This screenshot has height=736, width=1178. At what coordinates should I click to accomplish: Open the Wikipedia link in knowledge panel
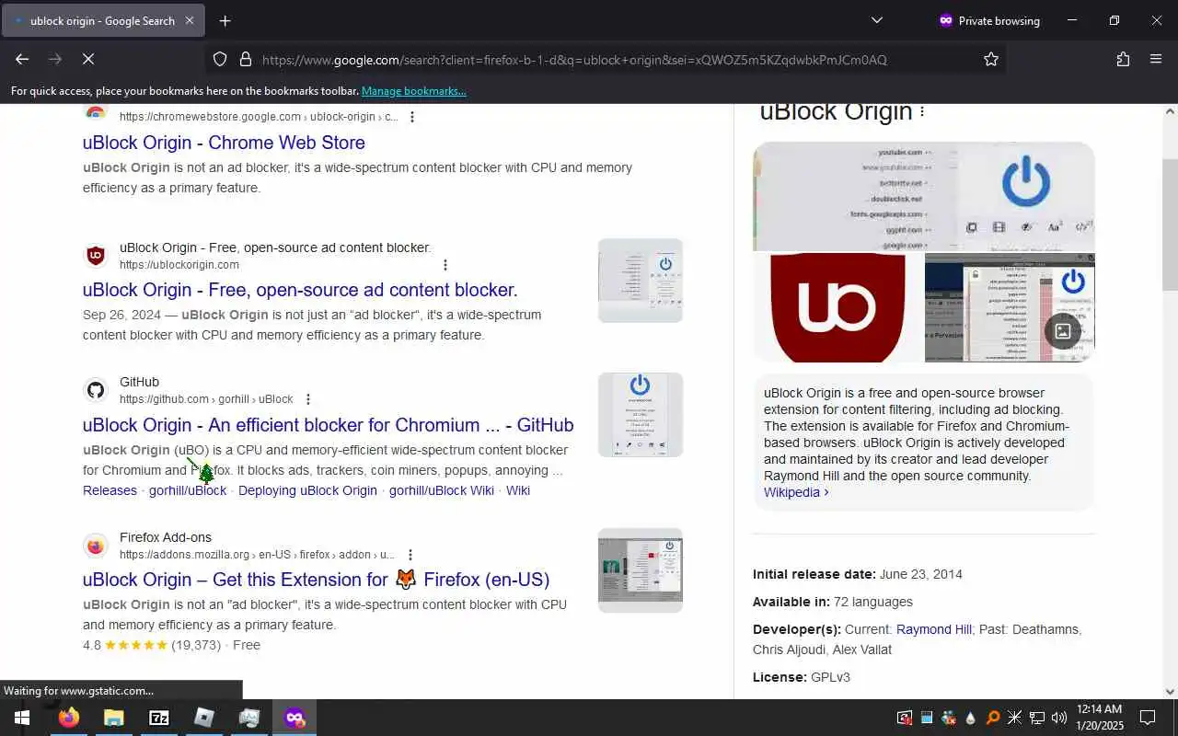[x=796, y=492]
